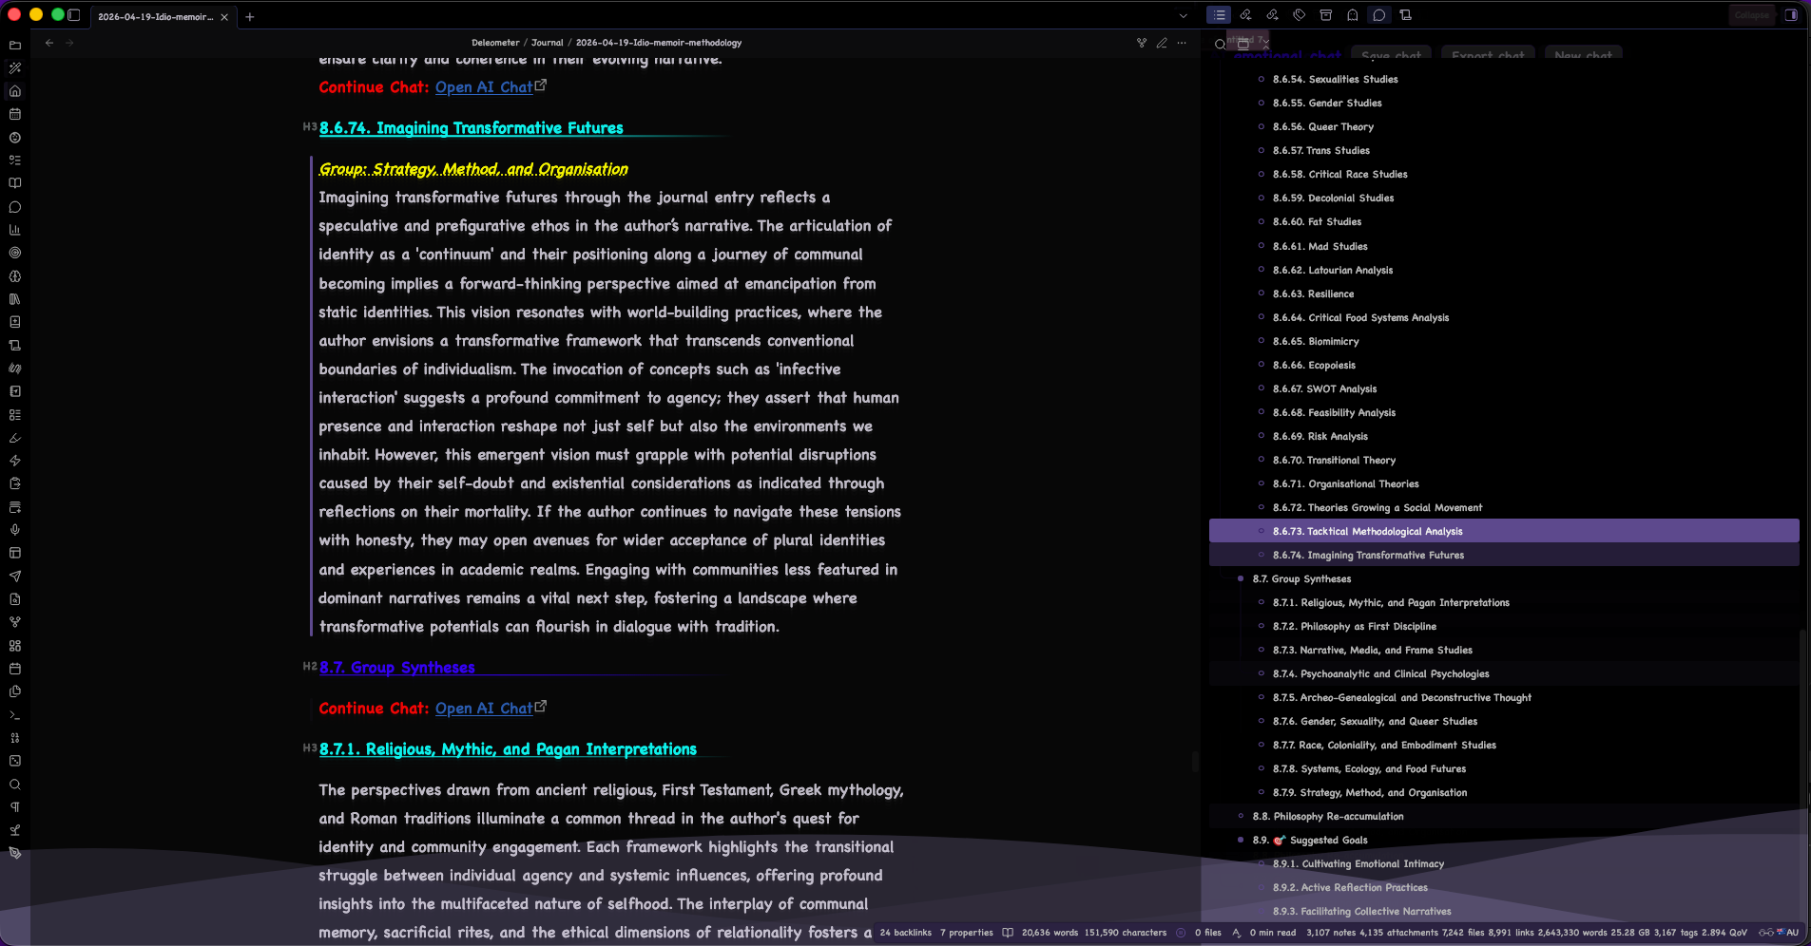
Task: Open the chat bubble icon in left ribbon
Action: 15,207
